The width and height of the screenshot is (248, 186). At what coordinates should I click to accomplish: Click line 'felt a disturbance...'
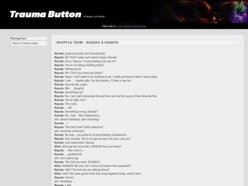pyautogui.click(x=90, y=115)
